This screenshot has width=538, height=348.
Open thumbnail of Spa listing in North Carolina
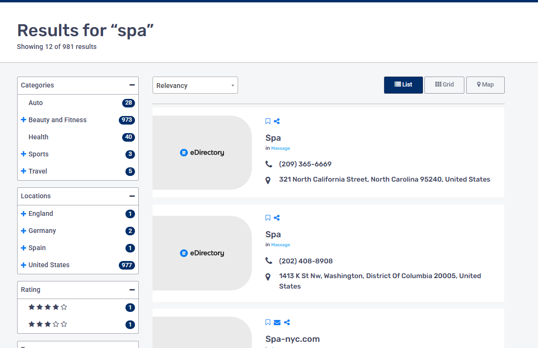pyautogui.click(x=202, y=153)
